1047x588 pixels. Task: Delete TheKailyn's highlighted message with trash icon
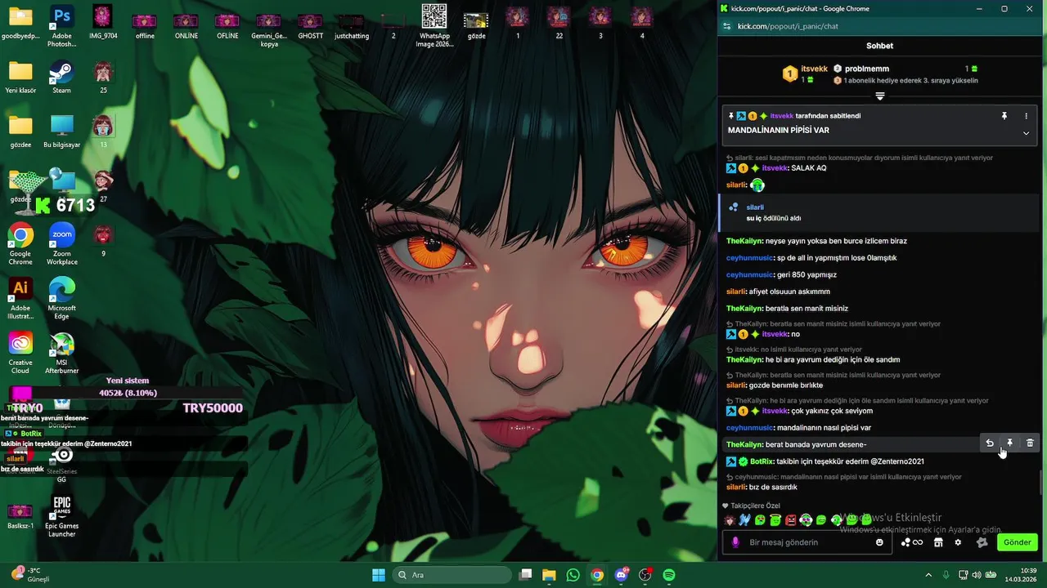[x=1030, y=443]
